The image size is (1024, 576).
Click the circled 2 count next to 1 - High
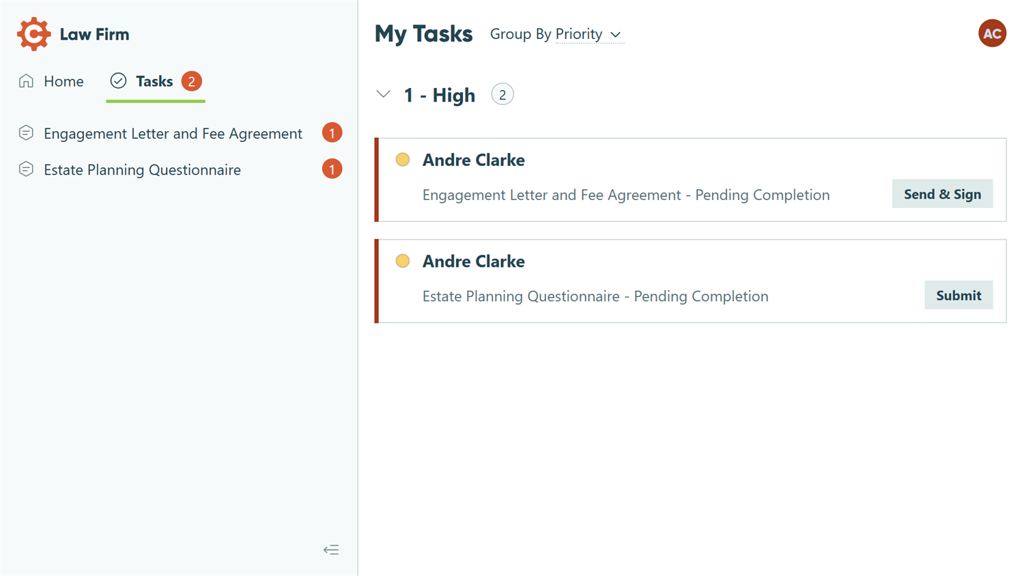pos(502,95)
